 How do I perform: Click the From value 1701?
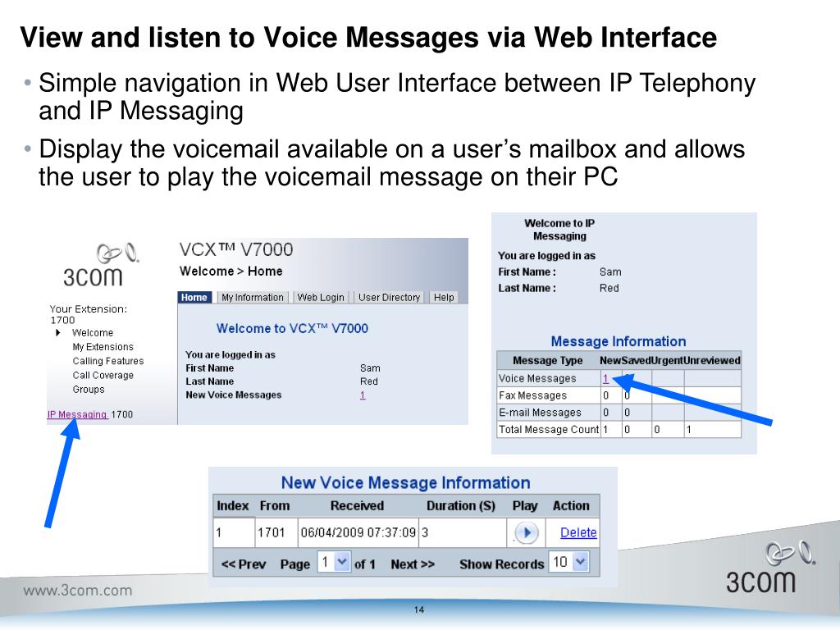(271, 532)
